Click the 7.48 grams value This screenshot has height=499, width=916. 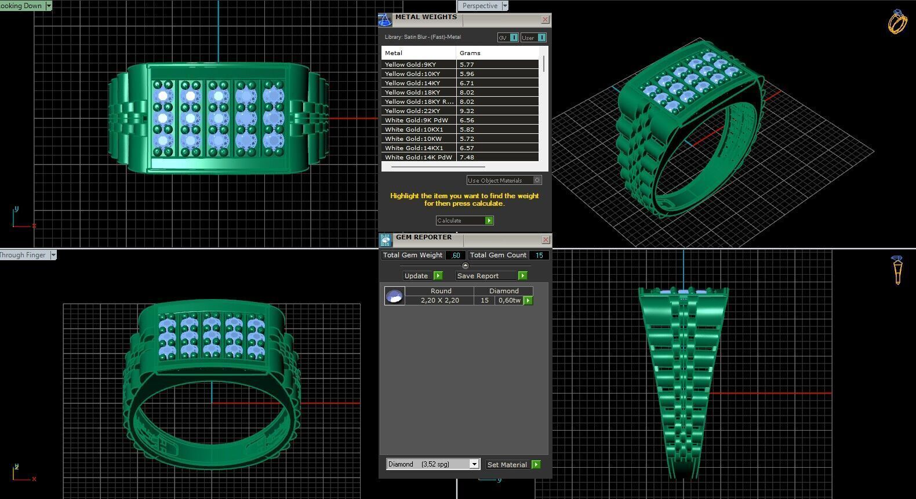click(467, 157)
